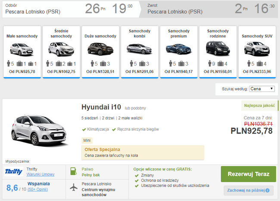Click the Oferta Specjalna banner
The height and width of the screenshot is (201, 280).
pyautogui.click(x=143, y=152)
